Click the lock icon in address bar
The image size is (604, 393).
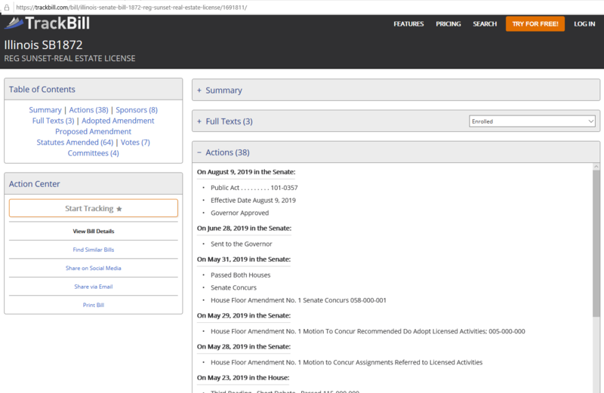pos(7,8)
